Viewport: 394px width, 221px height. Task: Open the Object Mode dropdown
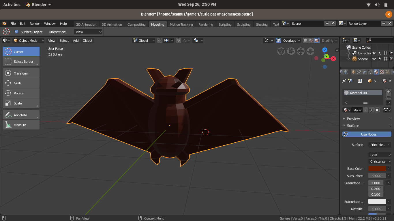(29, 41)
